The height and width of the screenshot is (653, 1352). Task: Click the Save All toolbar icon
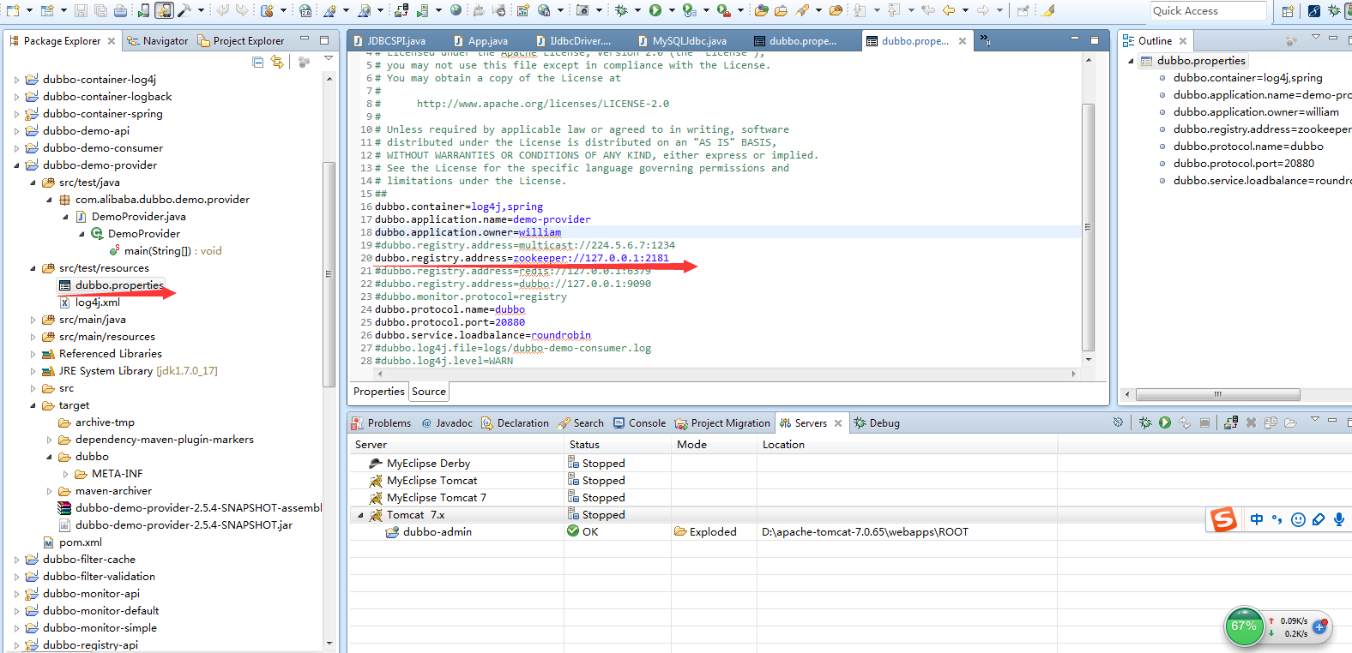pyautogui.click(x=100, y=10)
